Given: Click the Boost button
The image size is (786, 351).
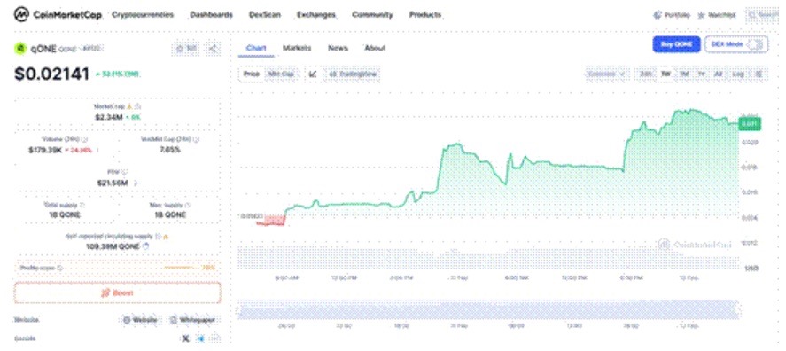Looking at the screenshot, I should coord(118,292).
